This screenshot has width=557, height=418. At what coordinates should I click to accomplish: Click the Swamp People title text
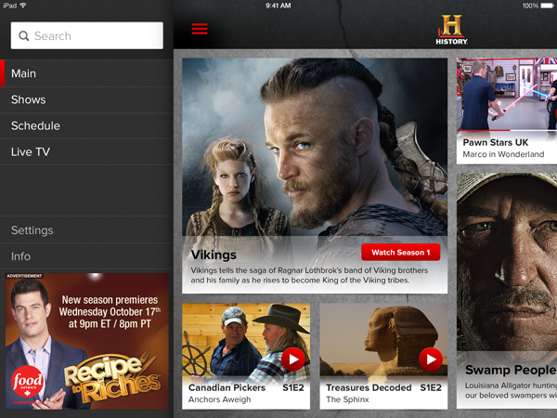511,370
